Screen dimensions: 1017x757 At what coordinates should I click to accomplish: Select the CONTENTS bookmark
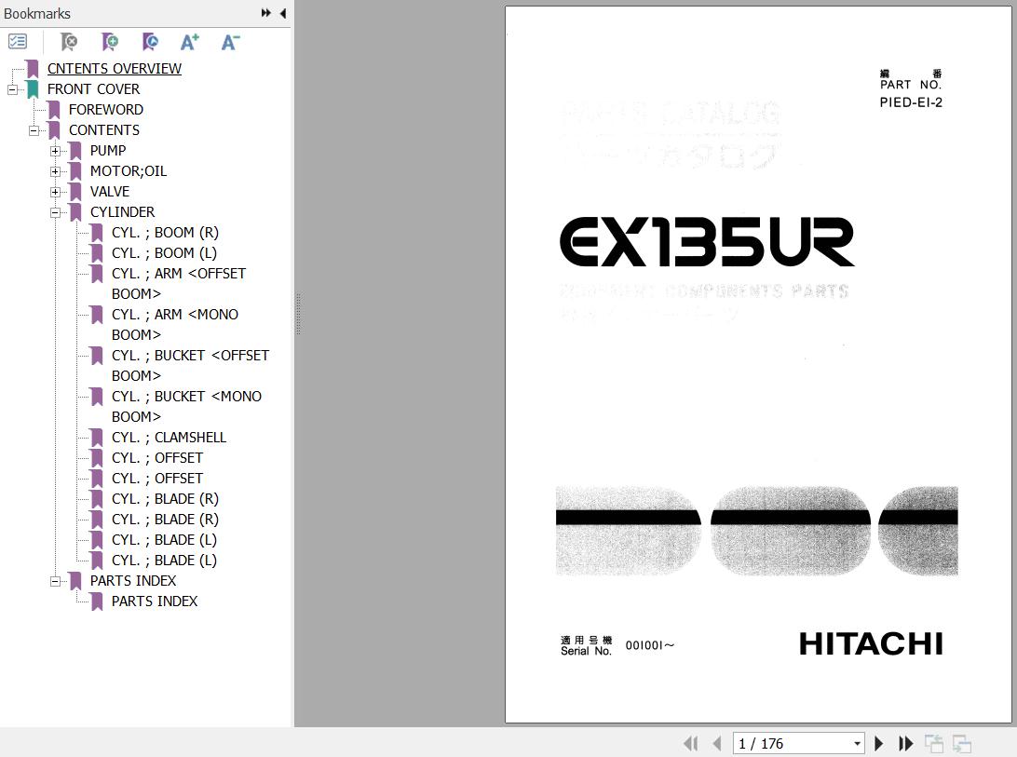[x=103, y=130]
